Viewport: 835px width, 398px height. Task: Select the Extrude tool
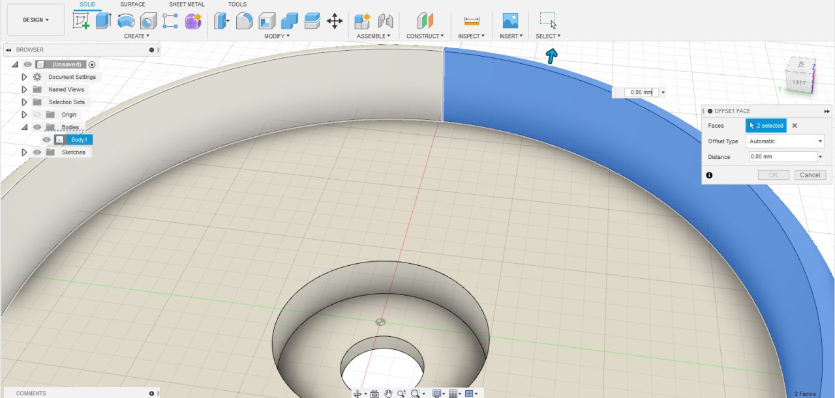(x=103, y=21)
